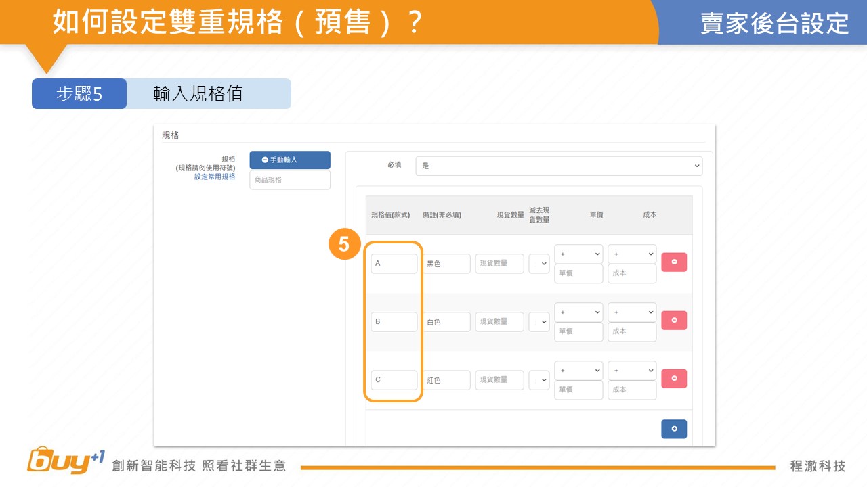The image size is (867, 487).
Task: Open the 成本 plus-sign dropdown in row B
Action: pyautogui.click(x=632, y=312)
